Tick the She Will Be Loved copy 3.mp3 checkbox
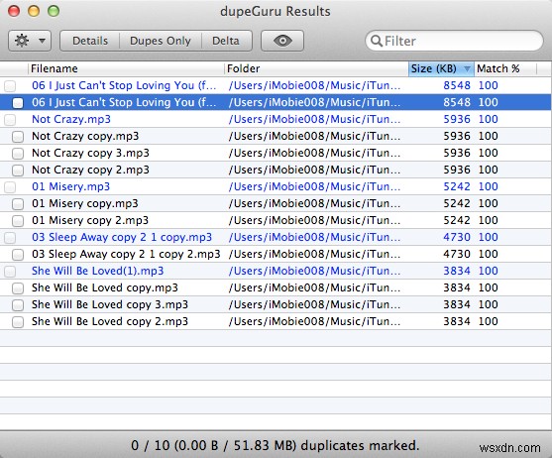Image resolution: width=552 pixels, height=458 pixels. point(18,305)
